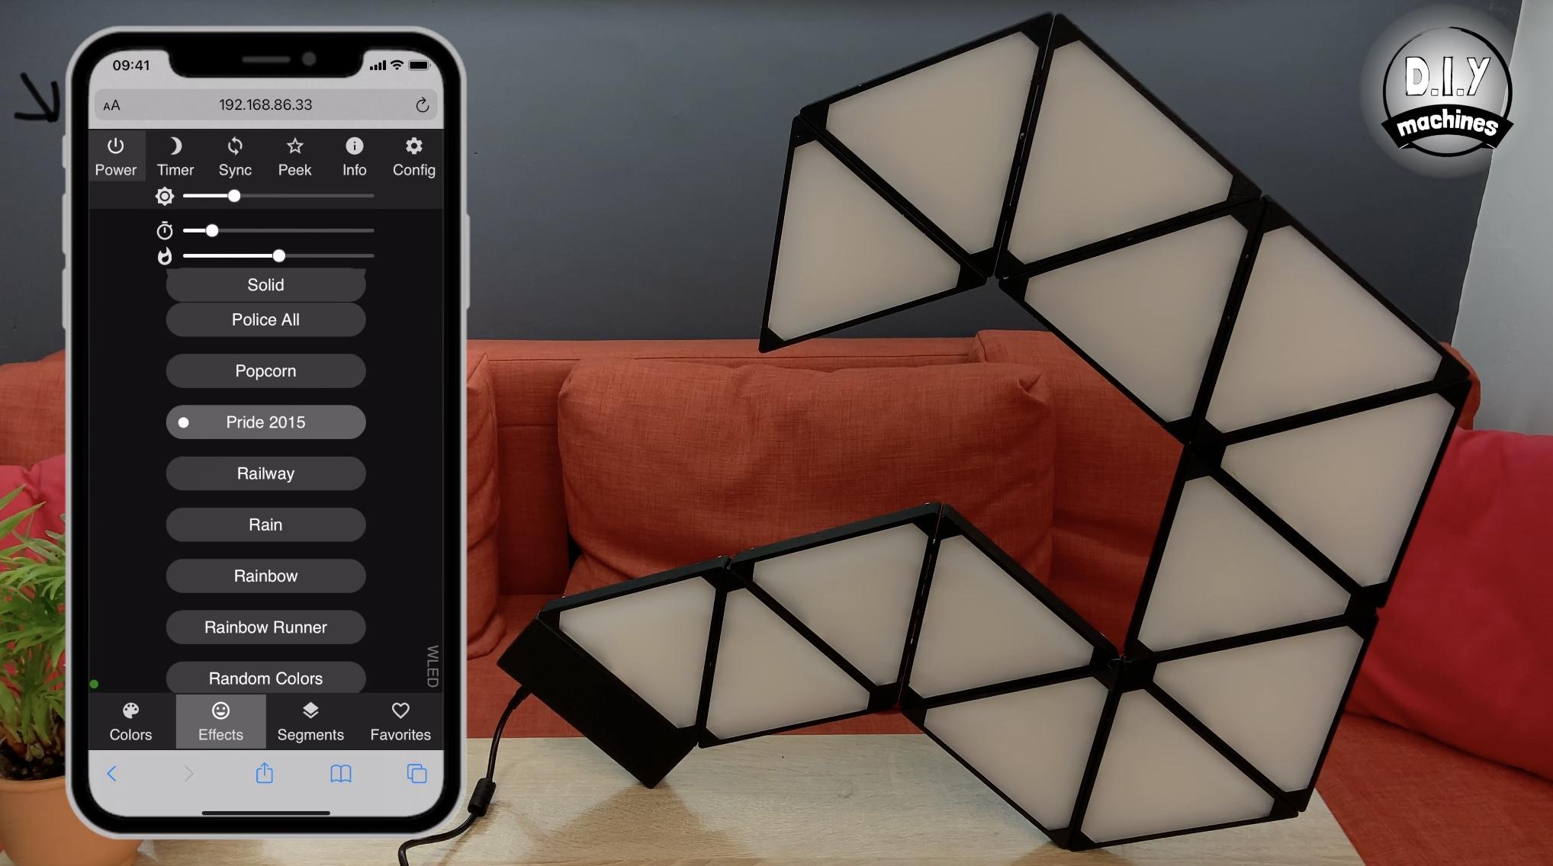Image resolution: width=1553 pixels, height=866 pixels.
Task: Tap the Popcorn effect option
Action: click(x=265, y=370)
